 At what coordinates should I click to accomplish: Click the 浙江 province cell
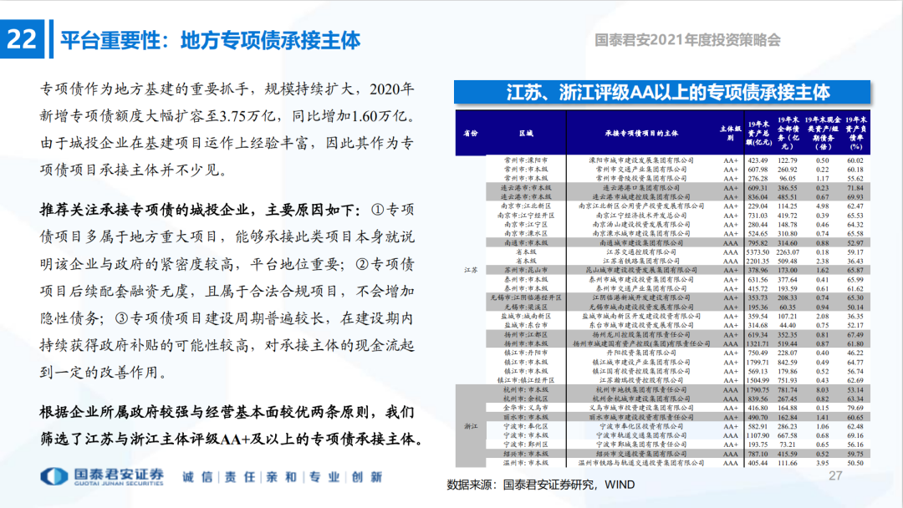click(x=471, y=426)
